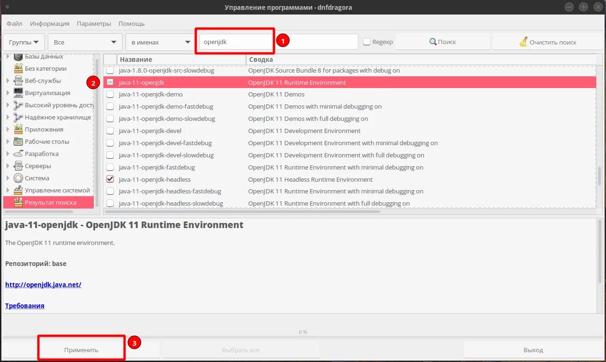The width and height of the screenshot is (606, 362).
Task: Select the java-11-openjdk-headless-slowdebug row
Action: click(350, 203)
